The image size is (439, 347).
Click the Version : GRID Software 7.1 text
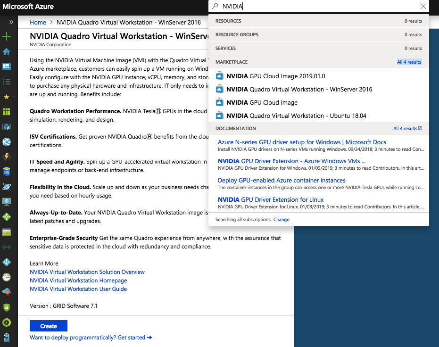pyautogui.click(x=64, y=306)
